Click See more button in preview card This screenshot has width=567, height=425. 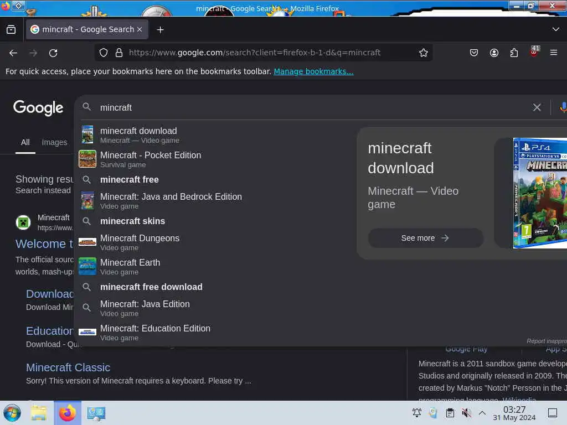[425, 238]
